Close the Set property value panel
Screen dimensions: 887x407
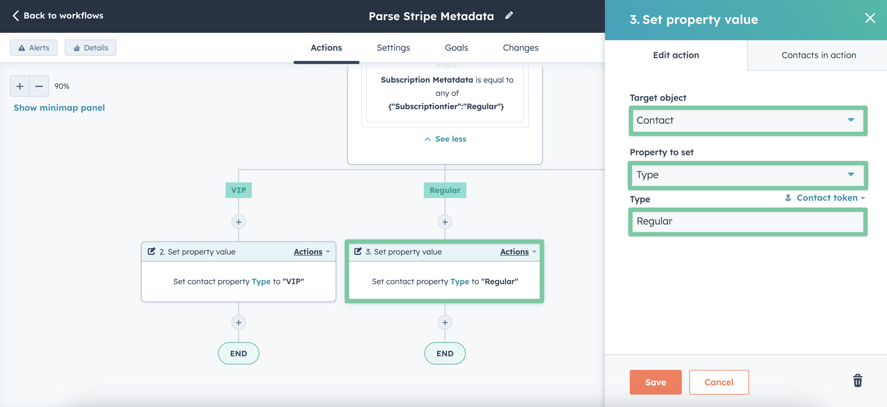(x=870, y=18)
